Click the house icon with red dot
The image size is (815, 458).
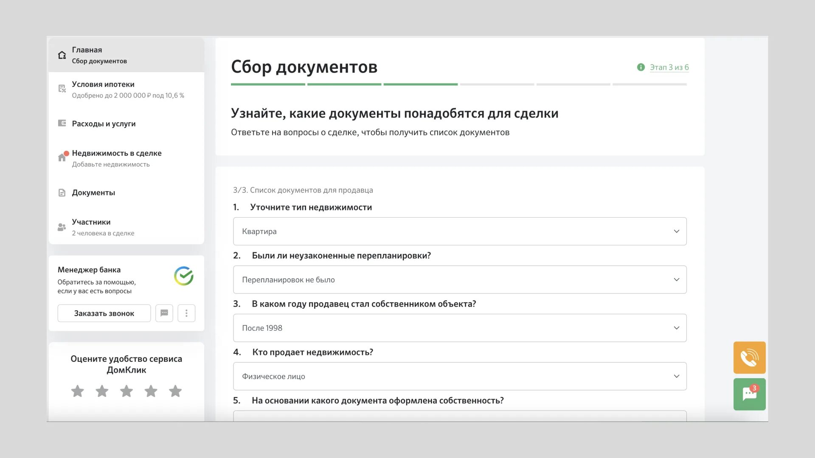63,156
